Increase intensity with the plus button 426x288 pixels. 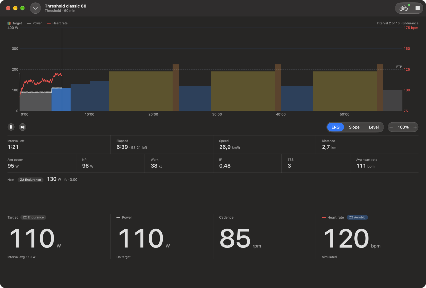[415, 127]
